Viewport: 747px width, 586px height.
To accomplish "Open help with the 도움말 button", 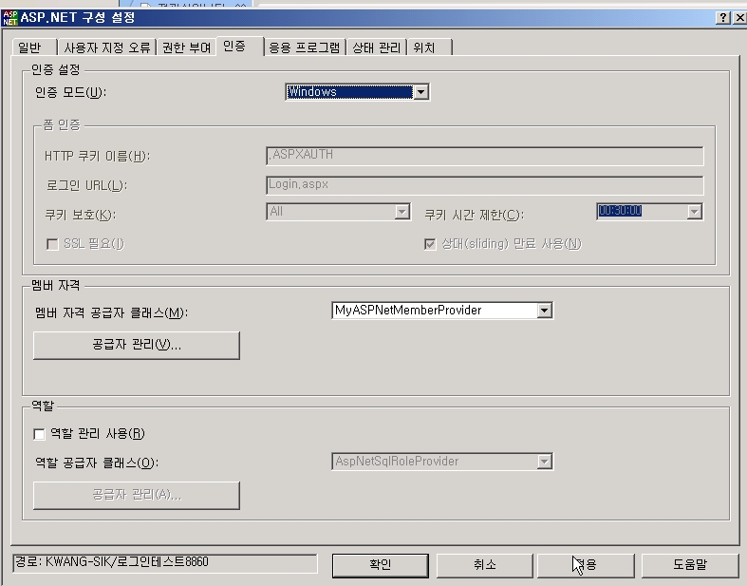I will [x=690, y=565].
